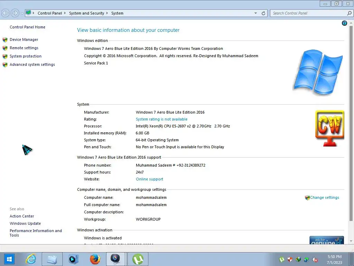Open the Help question mark icon

pos(344,23)
